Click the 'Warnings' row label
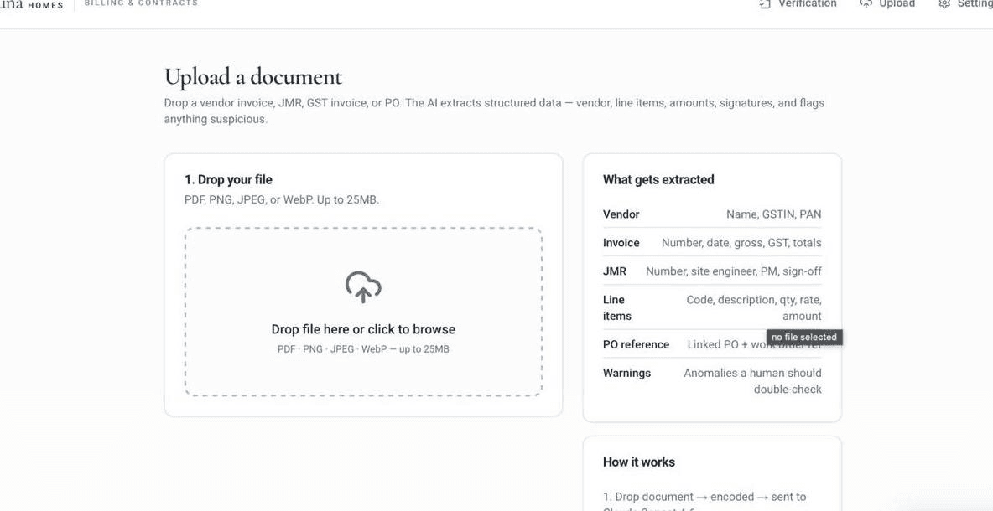The height and width of the screenshot is (511, 993). [x=627, y=373]
